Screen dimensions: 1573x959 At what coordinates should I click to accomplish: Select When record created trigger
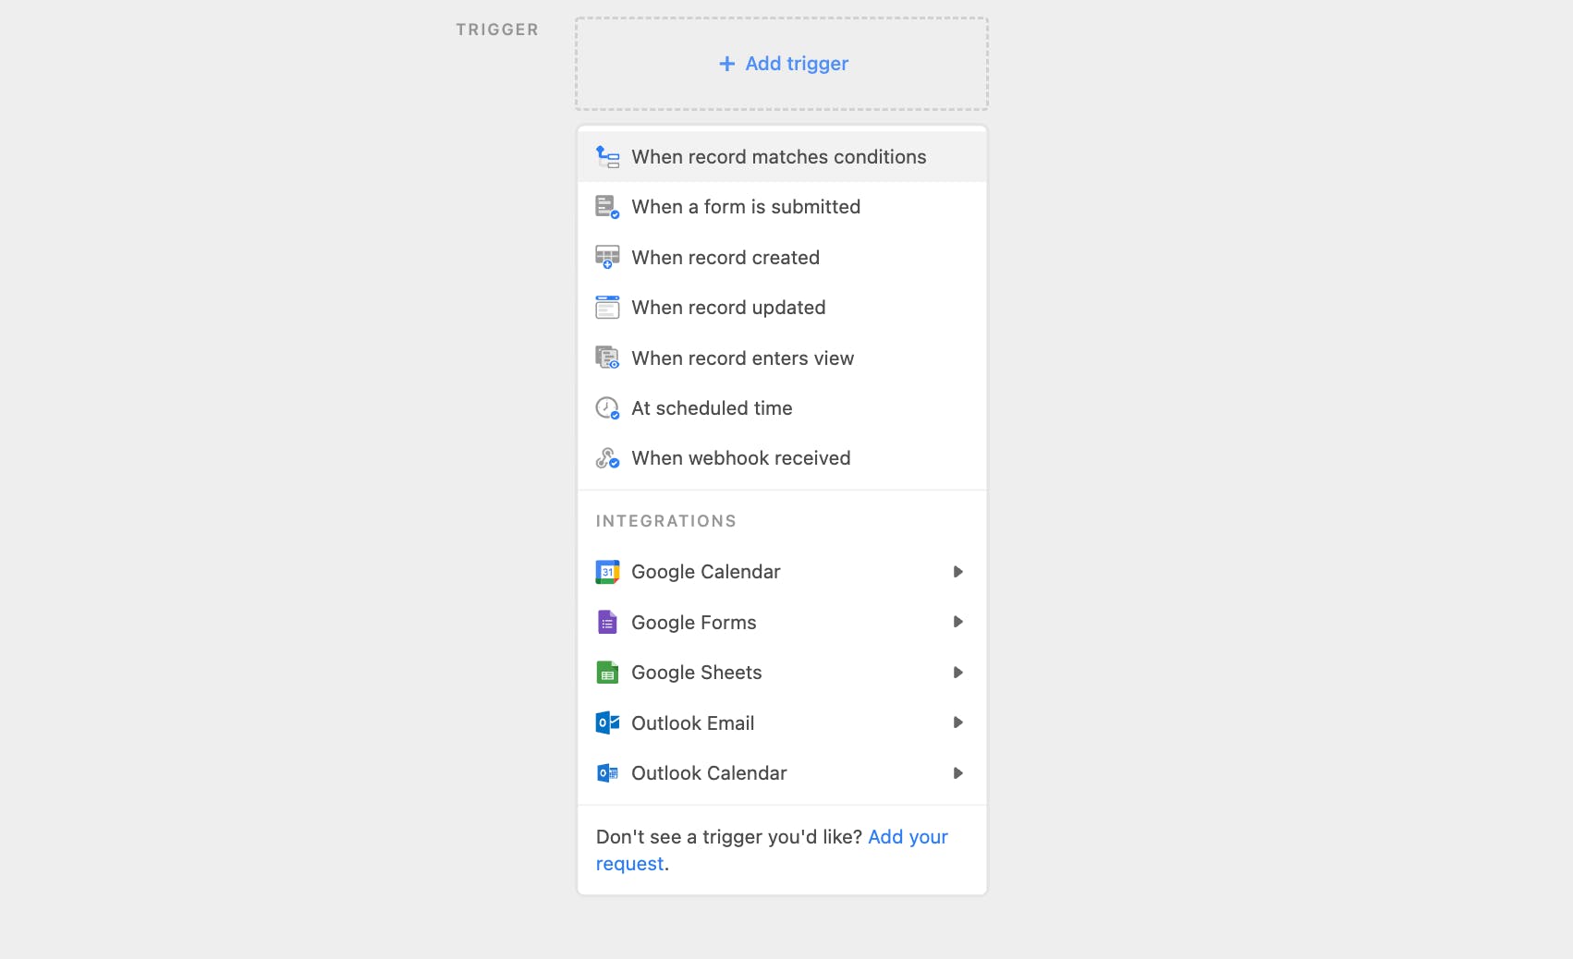point(782,258)
